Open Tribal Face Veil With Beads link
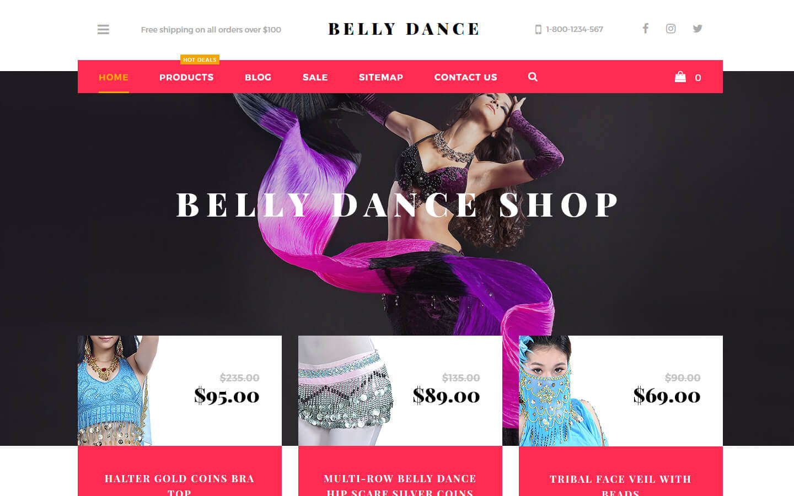Viewport: 794px width, 496px height. tap(621, 485)
